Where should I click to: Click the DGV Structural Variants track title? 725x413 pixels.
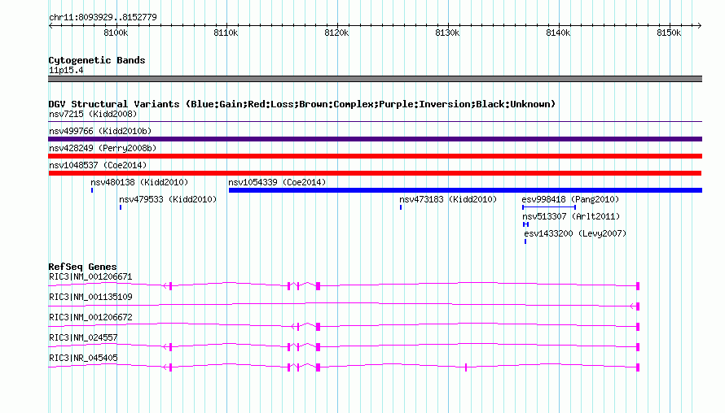301,104
